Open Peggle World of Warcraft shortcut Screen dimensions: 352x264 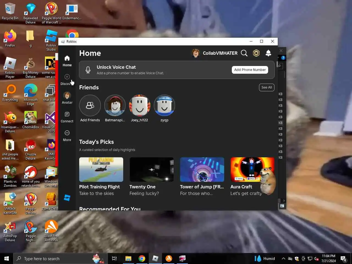(51, 13)
